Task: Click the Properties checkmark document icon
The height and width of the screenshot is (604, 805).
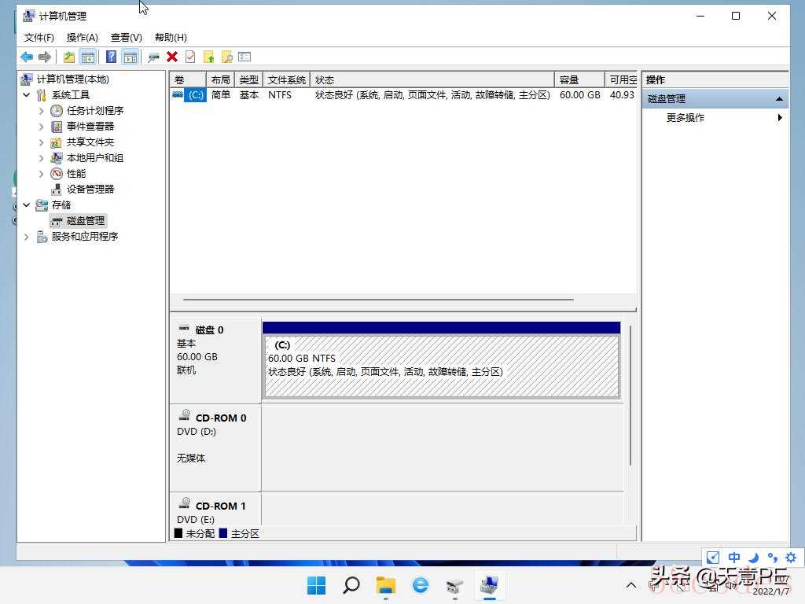Action: tap(189, 57)
